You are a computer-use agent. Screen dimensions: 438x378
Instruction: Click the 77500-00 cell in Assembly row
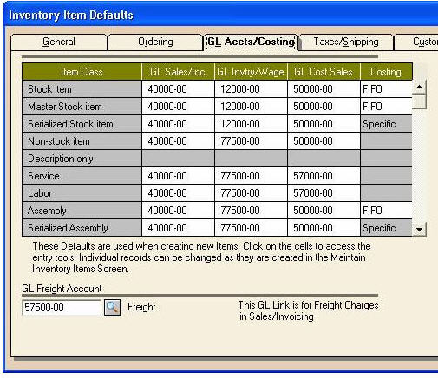coord(251,211)
